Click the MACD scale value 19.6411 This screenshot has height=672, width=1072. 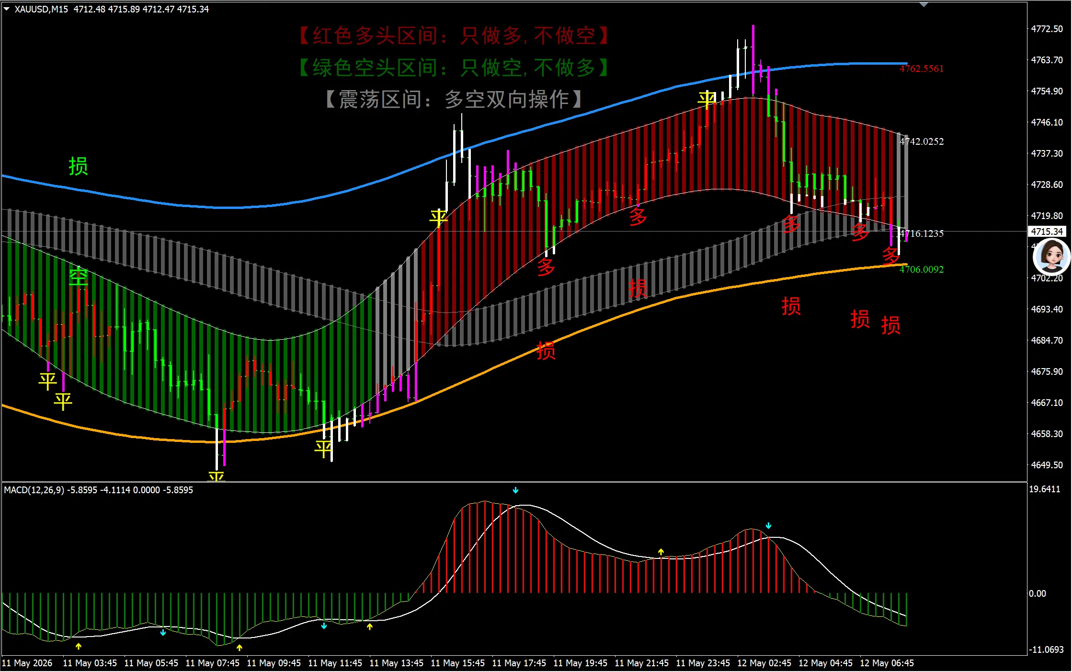click(x=1045, y=489)
